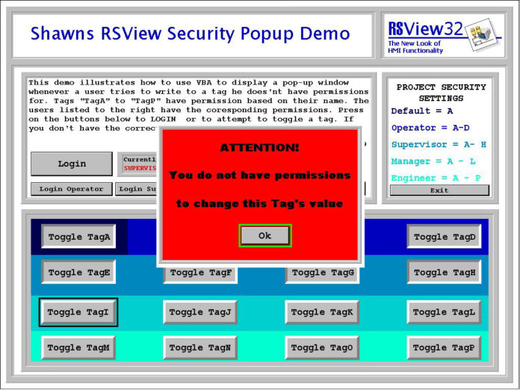The image size is (520, 390).
Task: Click the 'Operator = A-D' line
Action: point(430,128)
